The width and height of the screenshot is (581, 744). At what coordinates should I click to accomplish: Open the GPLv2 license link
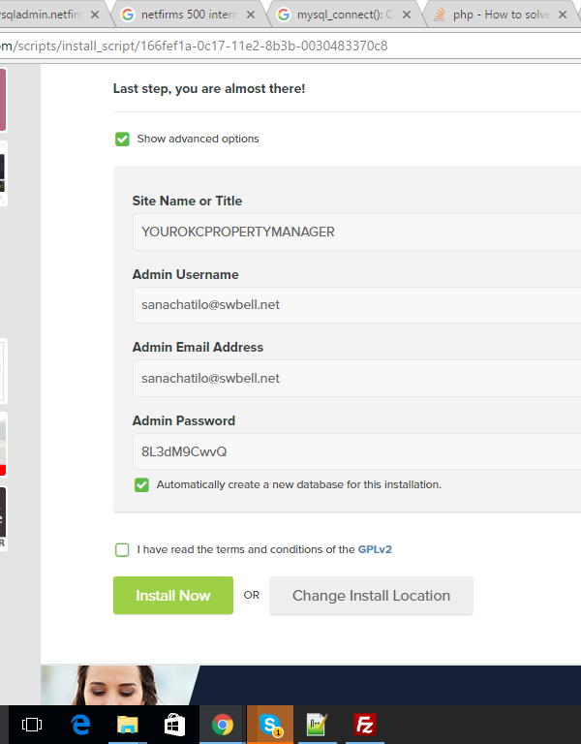(x=375, y=549)
